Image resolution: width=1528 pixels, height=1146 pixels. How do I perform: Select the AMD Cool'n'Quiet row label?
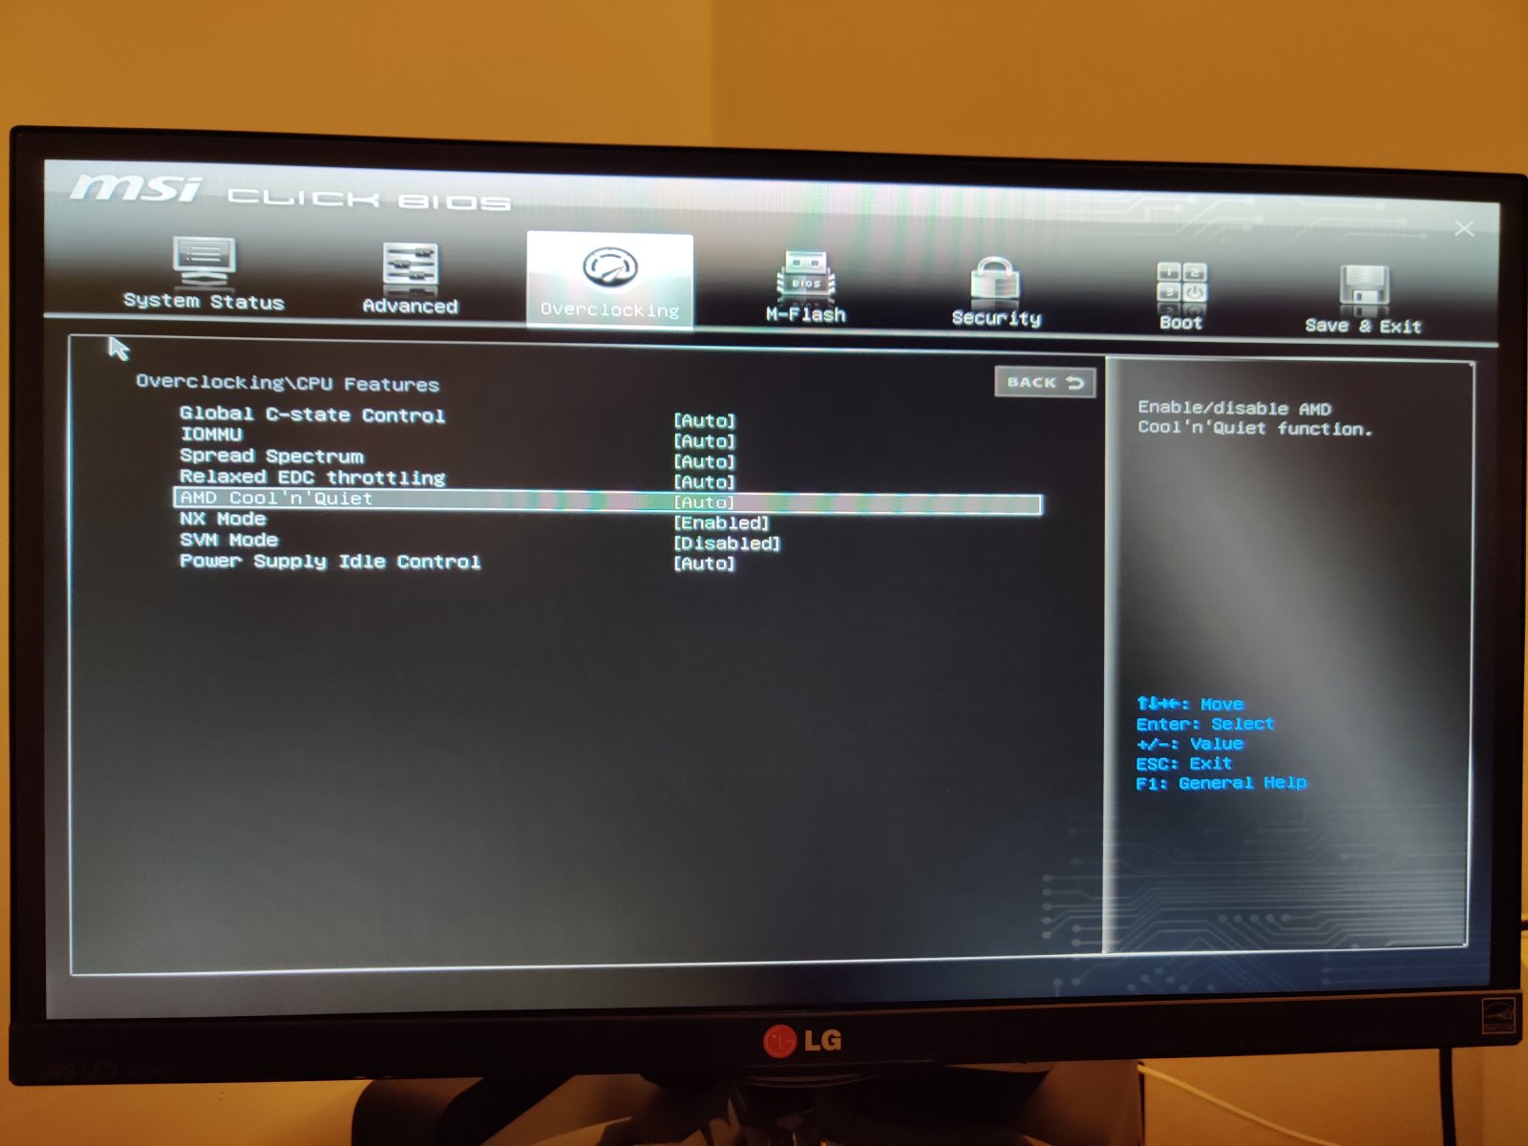[276, 498]
